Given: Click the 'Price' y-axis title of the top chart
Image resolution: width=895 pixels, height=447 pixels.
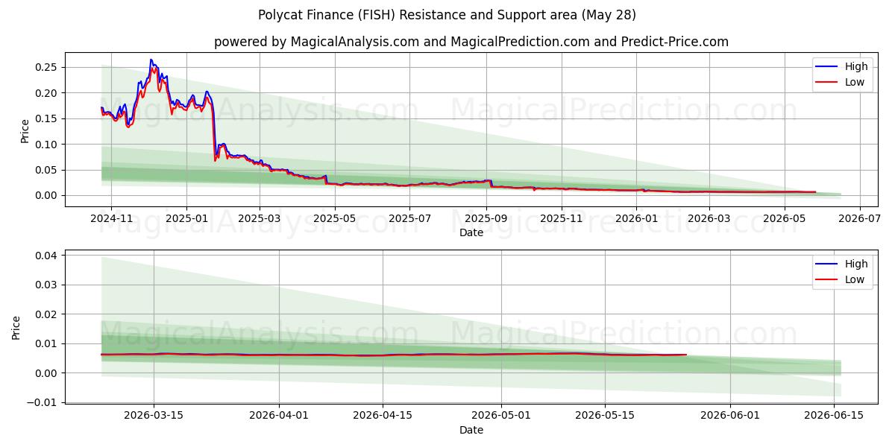Looking at the screenshot, I should pos(25,130).
